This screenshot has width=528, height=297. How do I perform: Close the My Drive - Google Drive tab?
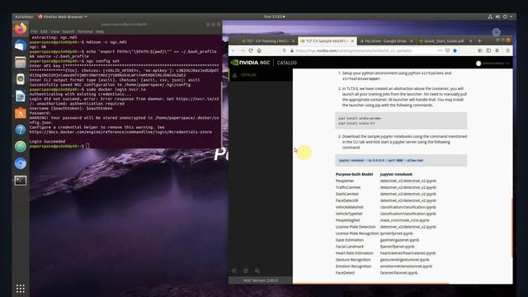coord(411,41)
